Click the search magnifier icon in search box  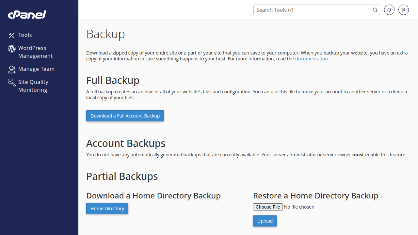click(375, 10)
